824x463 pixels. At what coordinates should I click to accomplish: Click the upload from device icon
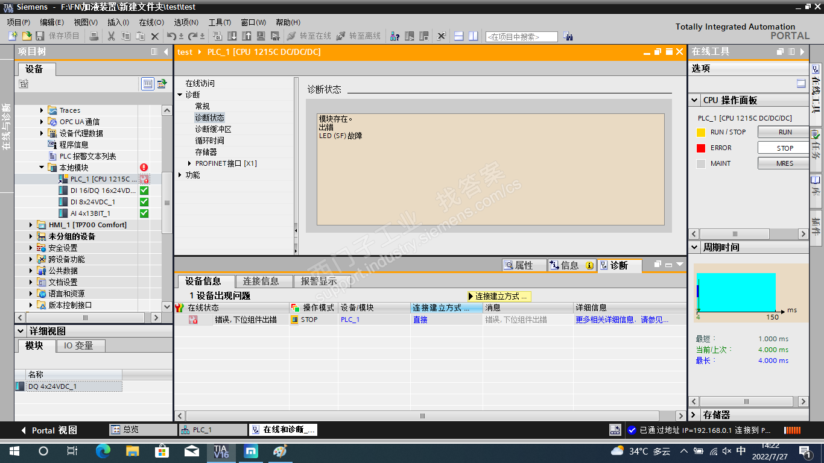pos(247,36)
